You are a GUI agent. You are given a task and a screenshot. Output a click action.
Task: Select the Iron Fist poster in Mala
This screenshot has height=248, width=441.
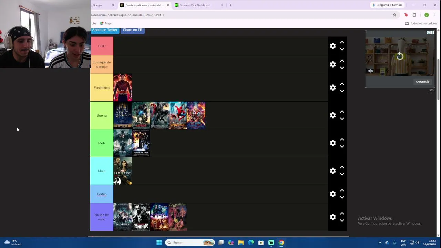click(123, 171)
